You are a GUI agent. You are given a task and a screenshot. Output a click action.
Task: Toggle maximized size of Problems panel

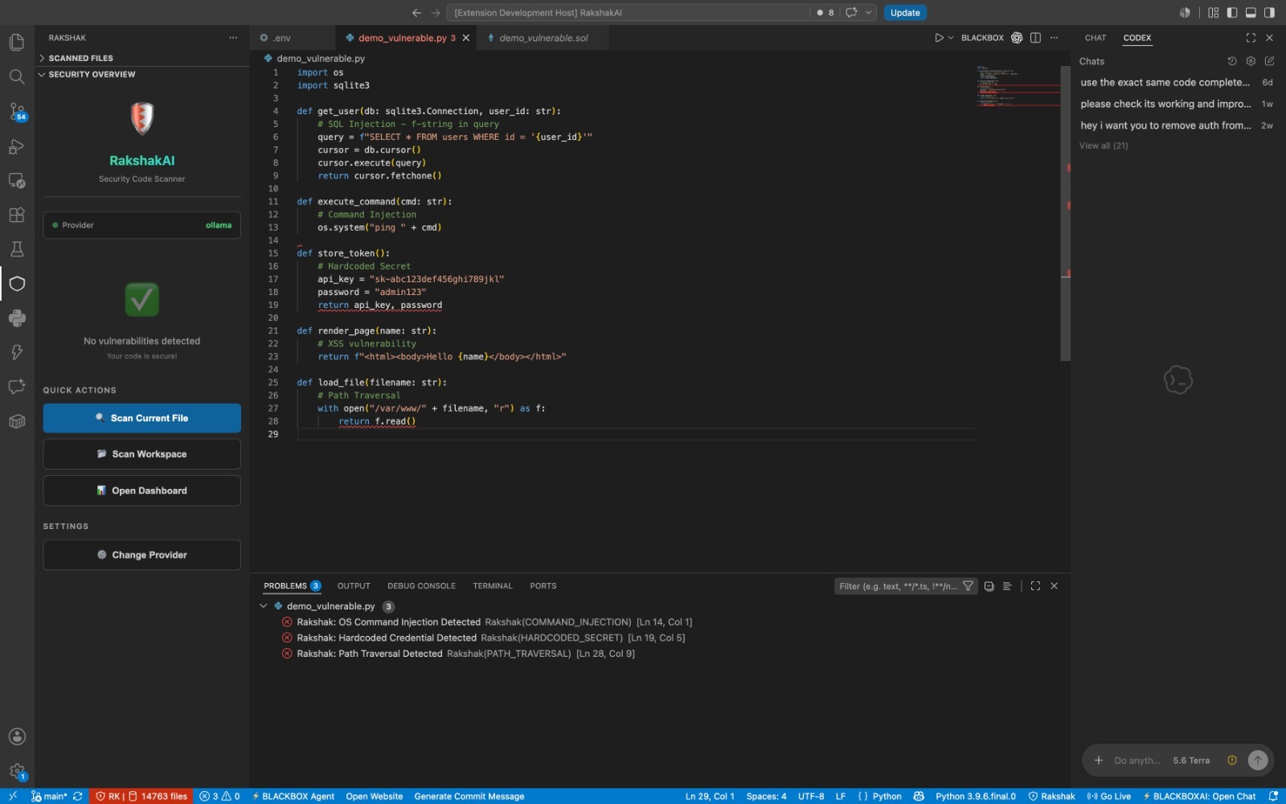[x=1035, y=586]
